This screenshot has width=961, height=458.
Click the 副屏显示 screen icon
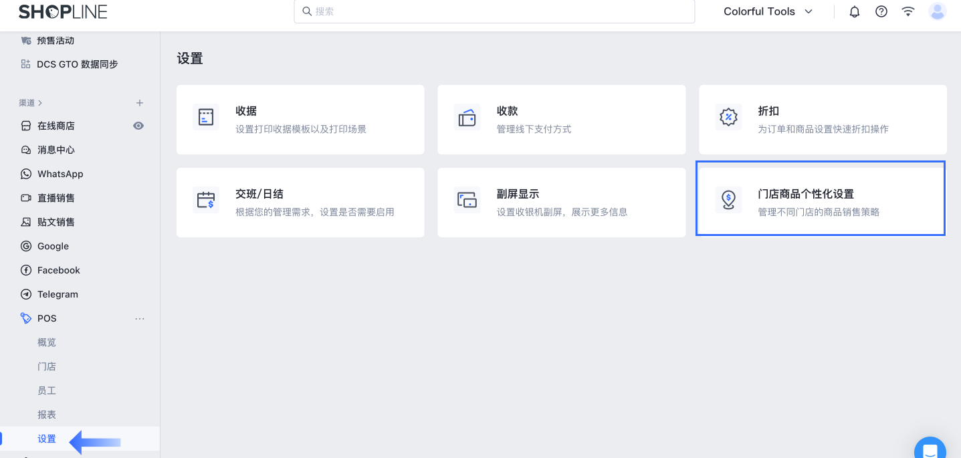pyautogui.click(x=467, y=200)
